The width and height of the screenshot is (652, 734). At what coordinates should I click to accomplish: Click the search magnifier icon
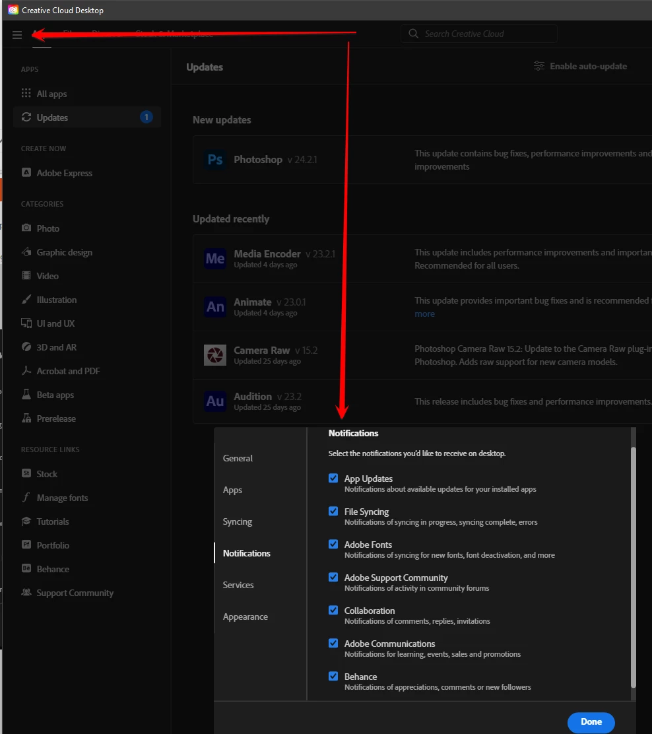pos(413,34)
